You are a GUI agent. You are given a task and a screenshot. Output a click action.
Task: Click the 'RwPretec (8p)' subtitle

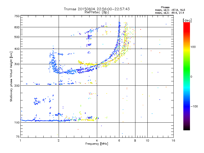coord(97,12)
